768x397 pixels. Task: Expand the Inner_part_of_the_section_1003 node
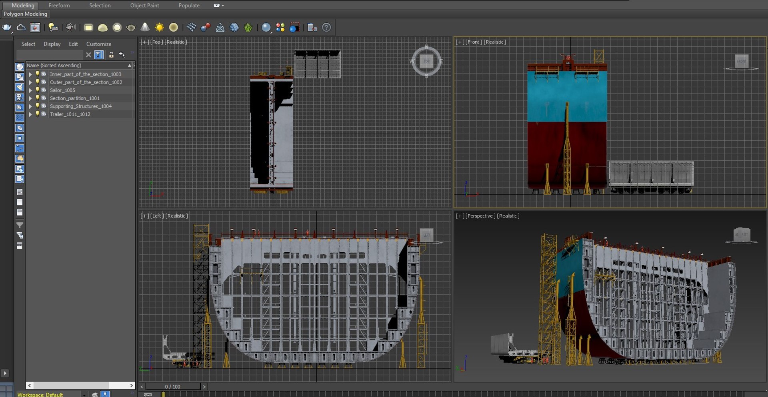point(30,74)
